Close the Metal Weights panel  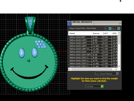click(x=120, y=23)
